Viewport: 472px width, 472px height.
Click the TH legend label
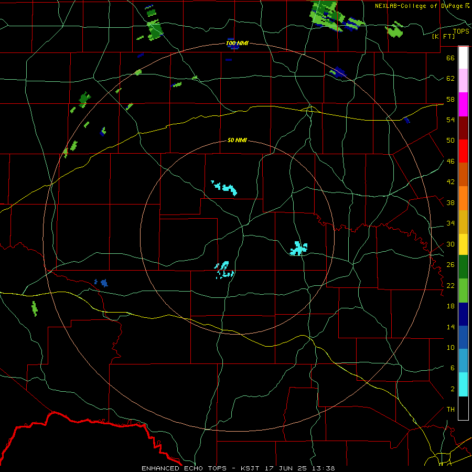pos(450,410)
